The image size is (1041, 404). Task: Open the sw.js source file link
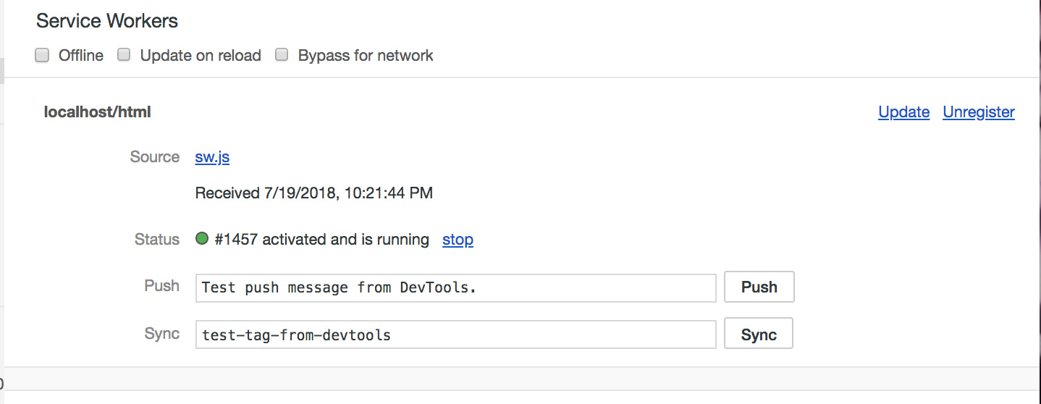pos(212,157)
